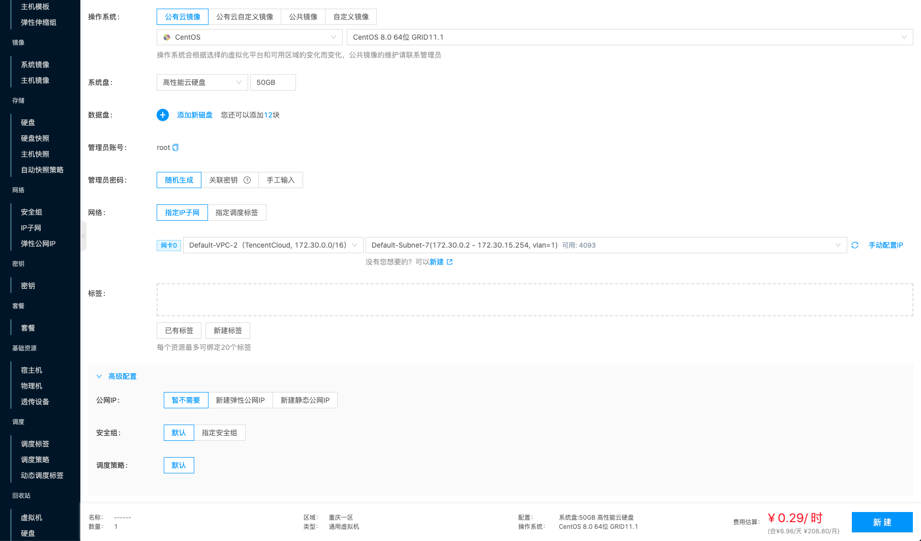Click 手动配置IP link
Image resolution: width=921 pixels, height=541 pixels.
pos(885,245)
